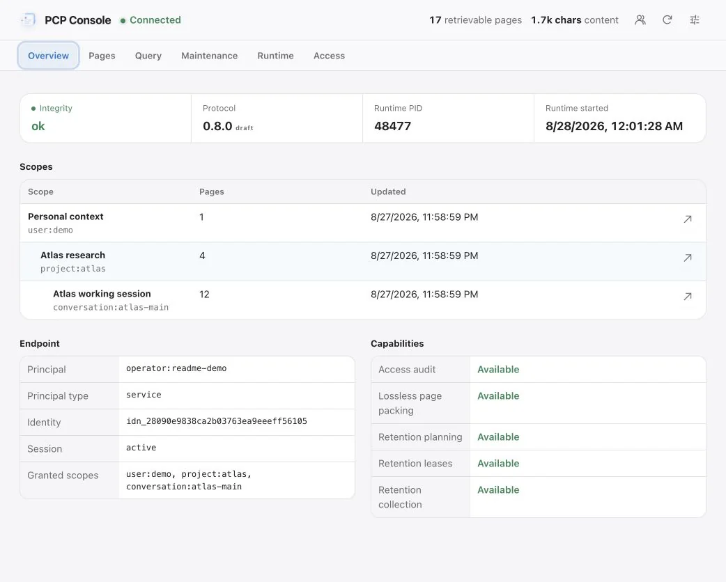Open Atlas working session via arrow icon
Image resolution: width=726 pixels, height=582 pixels.
point(688,297)
